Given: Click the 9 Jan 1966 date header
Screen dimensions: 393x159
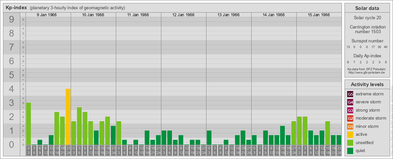Looking at the screenshot, I should click(46, 15).
